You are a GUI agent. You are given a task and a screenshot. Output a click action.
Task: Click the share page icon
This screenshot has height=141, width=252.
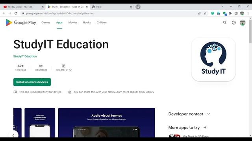pyautogui.click(x=199, y=13)
